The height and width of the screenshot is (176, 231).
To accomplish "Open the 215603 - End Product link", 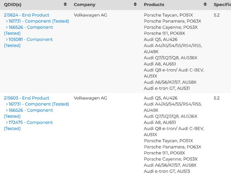I will pyautogui.click(x=27, y=98).
